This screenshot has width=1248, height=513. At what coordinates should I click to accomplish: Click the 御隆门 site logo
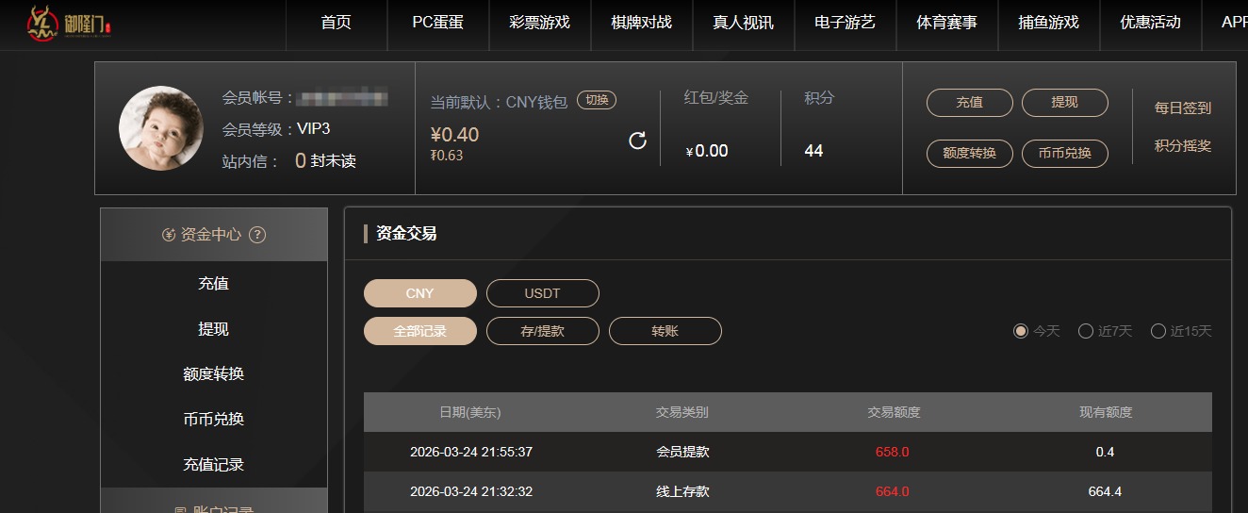tap(69, 24)
